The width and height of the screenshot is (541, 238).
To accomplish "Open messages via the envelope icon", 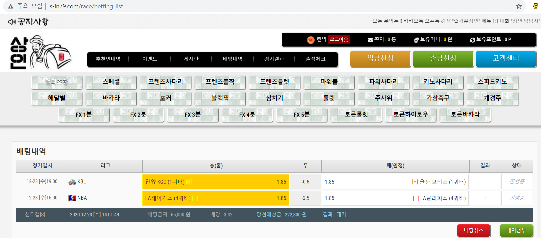I will tap(370, 40).
